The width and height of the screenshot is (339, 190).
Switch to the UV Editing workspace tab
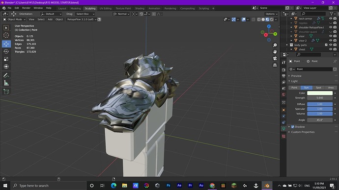click(x=106, y=8)
